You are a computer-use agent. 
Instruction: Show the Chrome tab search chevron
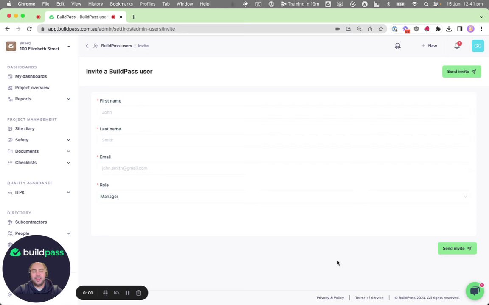(481, 17)
